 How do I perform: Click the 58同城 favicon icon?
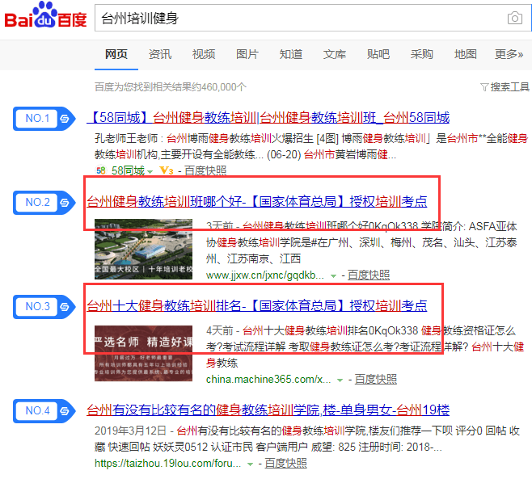(101, 170)
